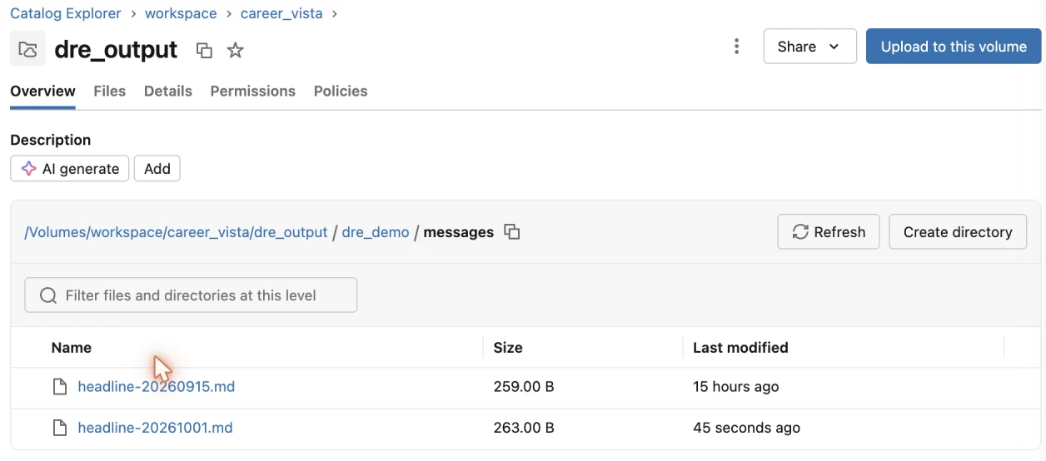The width and height of the screenshot is (1046, 461).
Task: Click the dre_output volume icon
Action: tap(27, 49)
